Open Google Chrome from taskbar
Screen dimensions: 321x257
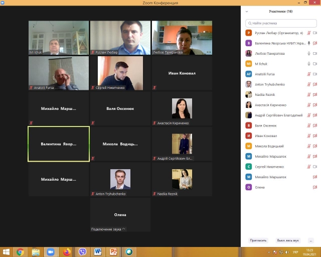point(20,252)
